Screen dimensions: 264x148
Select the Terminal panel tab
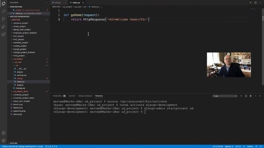[x=99, y=96]
